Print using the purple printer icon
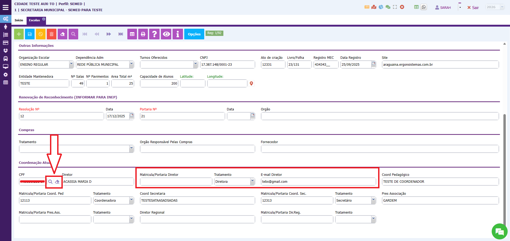The image size is (510, 241). pos(143,34)
